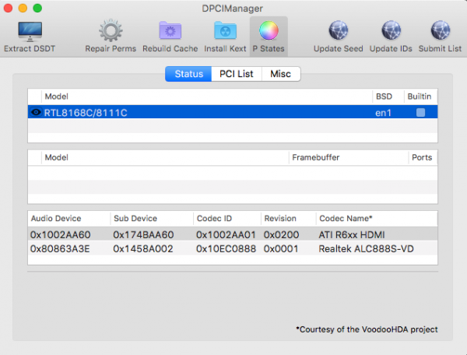Check the Builtin box for en1
Viewport: 467px width, 355px height.
[420, 113]
